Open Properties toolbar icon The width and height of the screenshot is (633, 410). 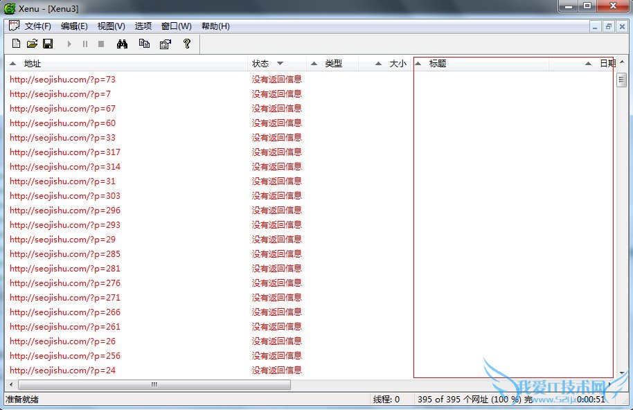[166, 44]
